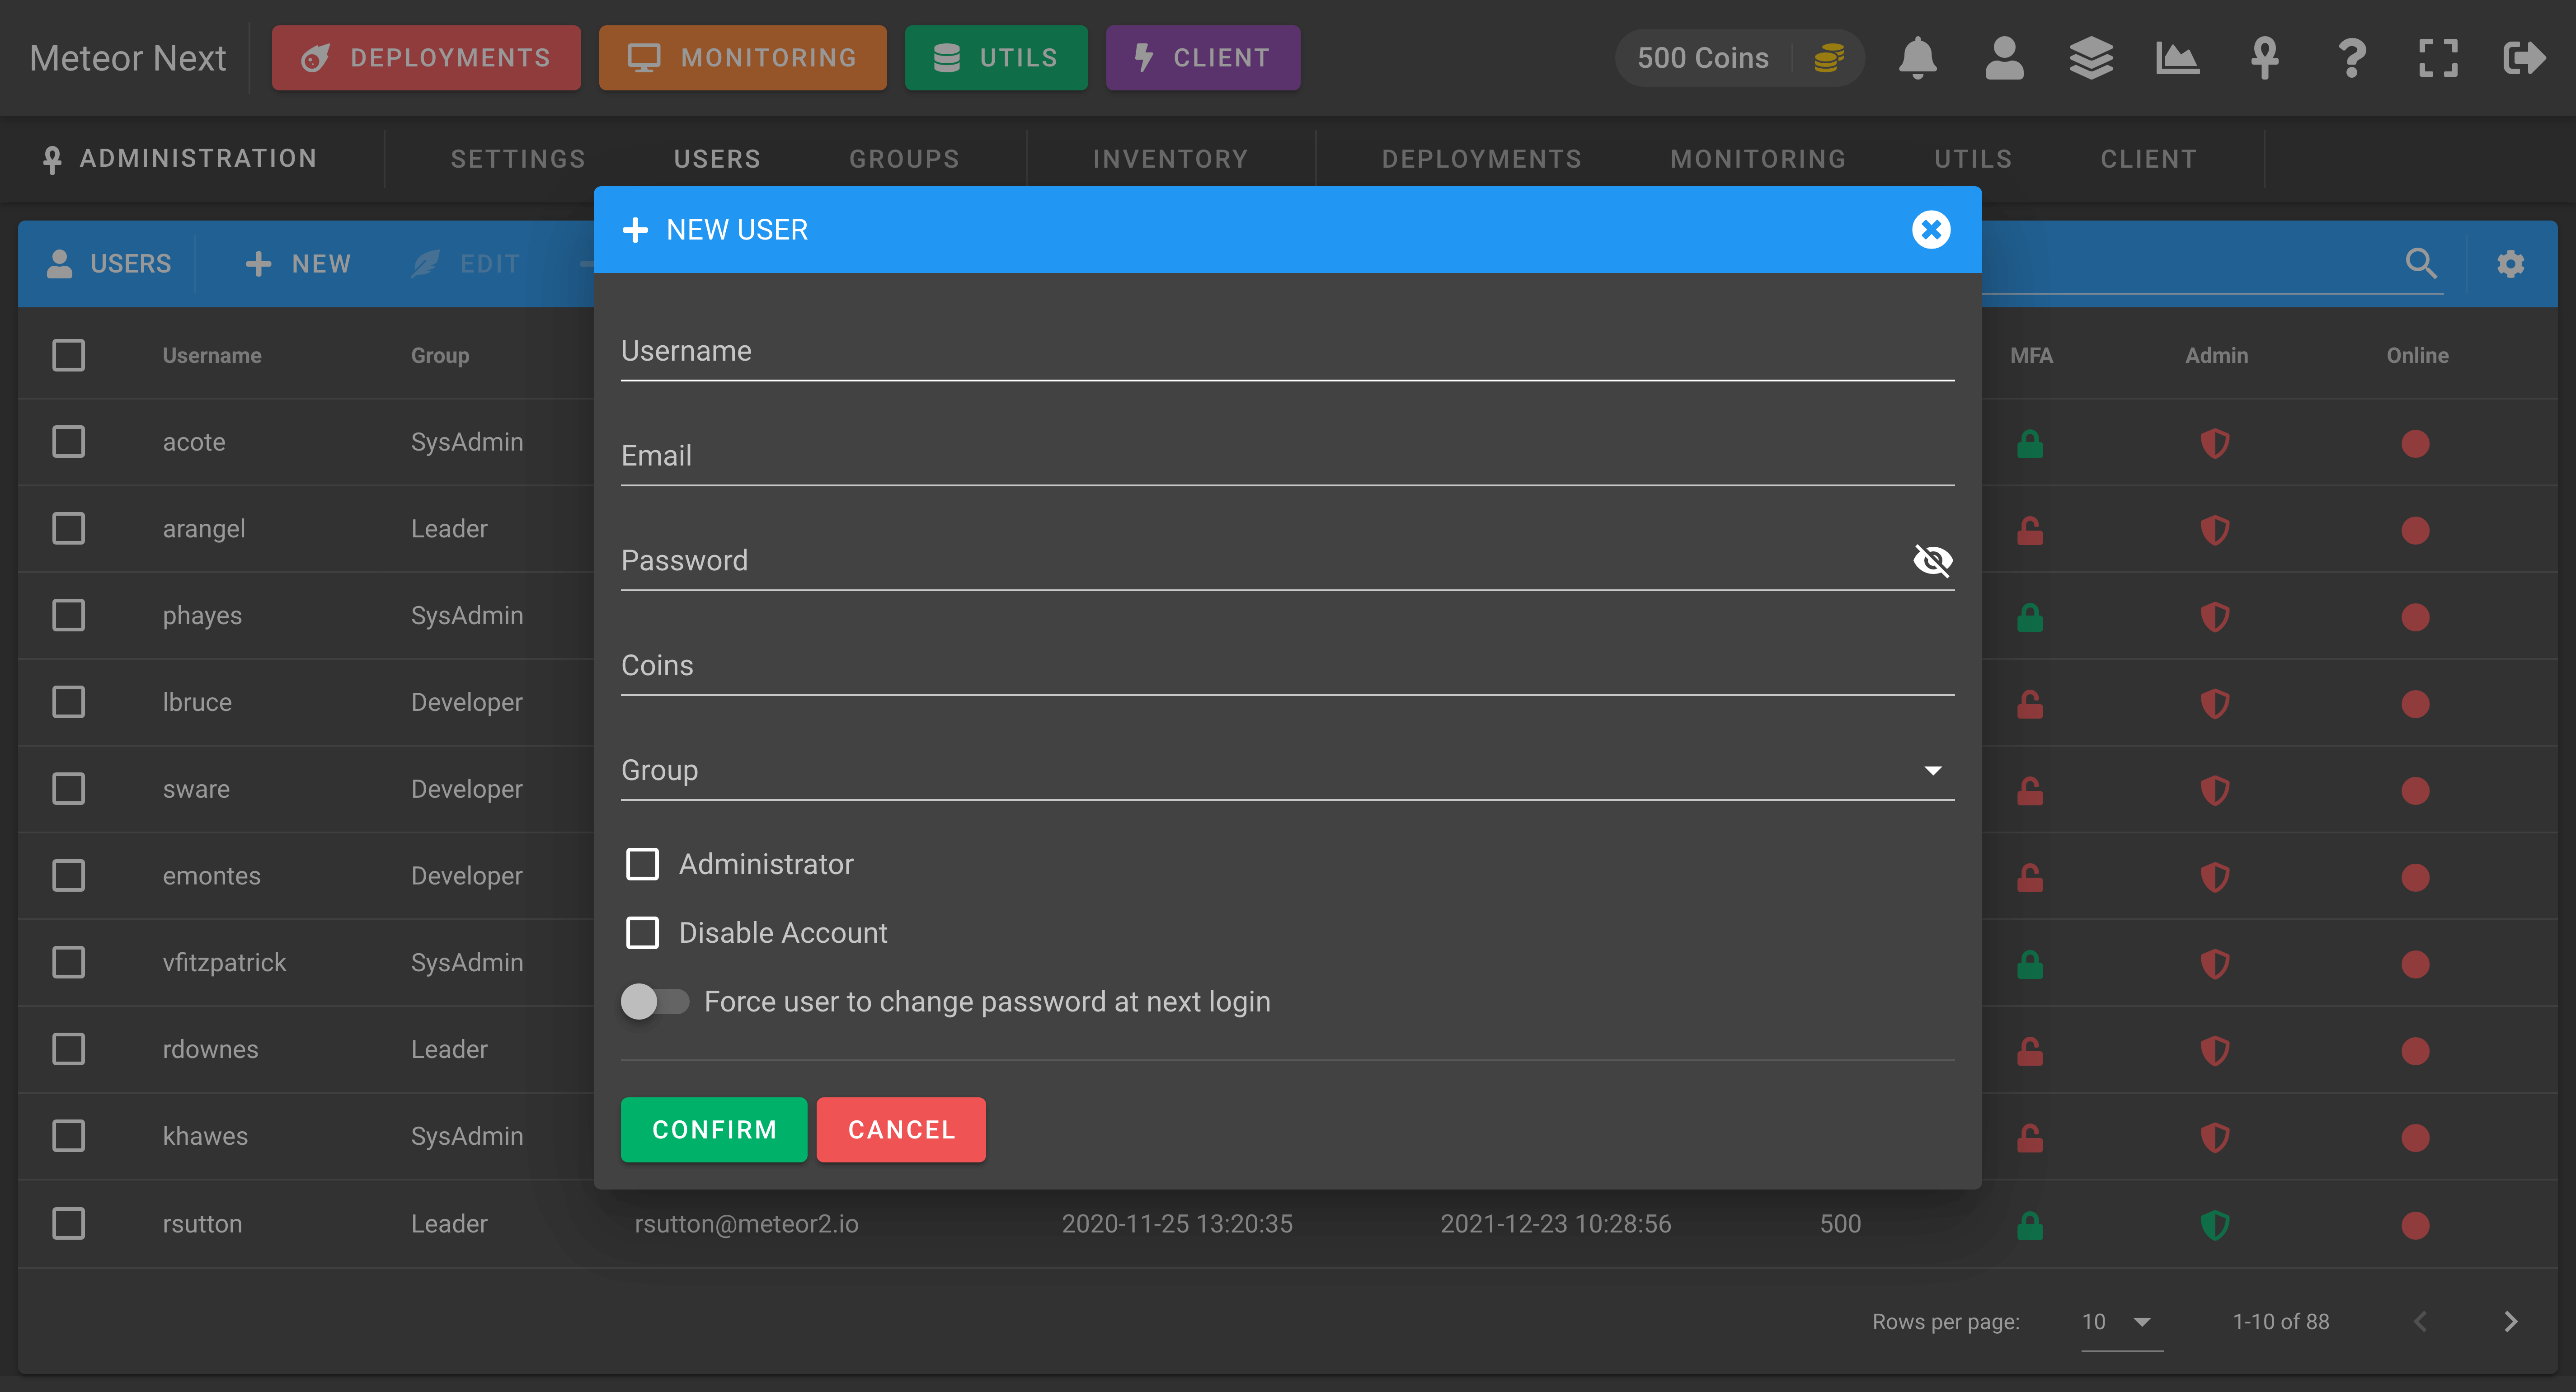Open the Utils top menu

coord(996,58)
